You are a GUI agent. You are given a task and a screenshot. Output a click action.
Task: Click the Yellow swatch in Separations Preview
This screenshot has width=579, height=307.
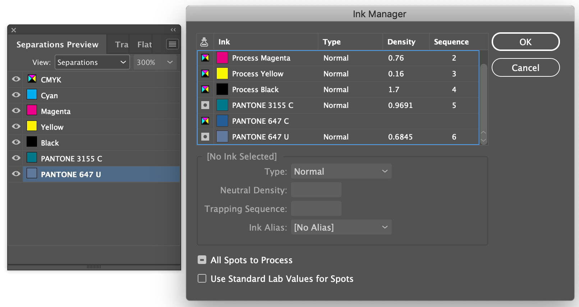coord(32,126)
